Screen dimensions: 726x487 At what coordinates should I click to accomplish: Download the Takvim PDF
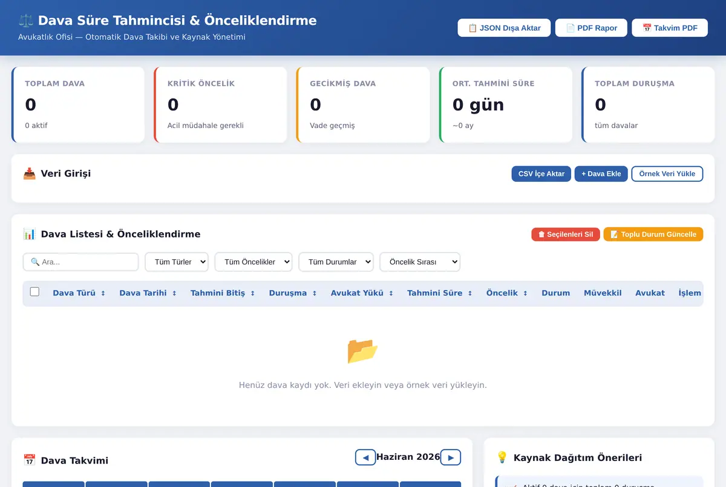pyautogui.click(x=670, y=28)
